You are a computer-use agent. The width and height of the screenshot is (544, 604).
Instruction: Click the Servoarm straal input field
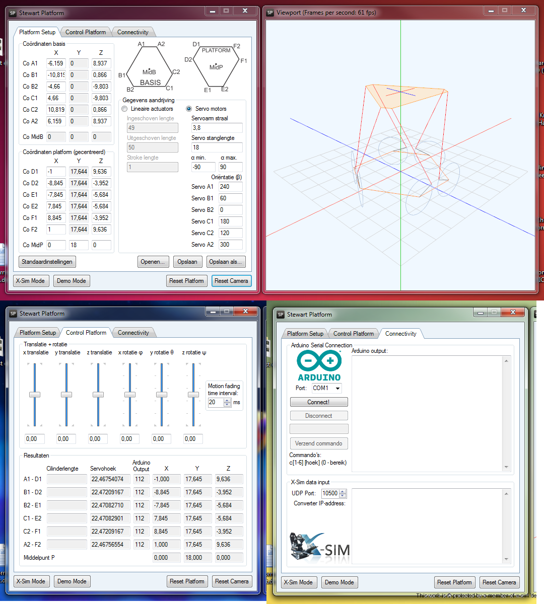point(217,128)
